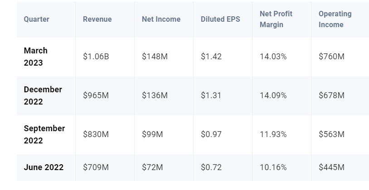Viewport: 369px width, 190px height.
Task: Click the $148M net income cell
Action: (155, 57)
